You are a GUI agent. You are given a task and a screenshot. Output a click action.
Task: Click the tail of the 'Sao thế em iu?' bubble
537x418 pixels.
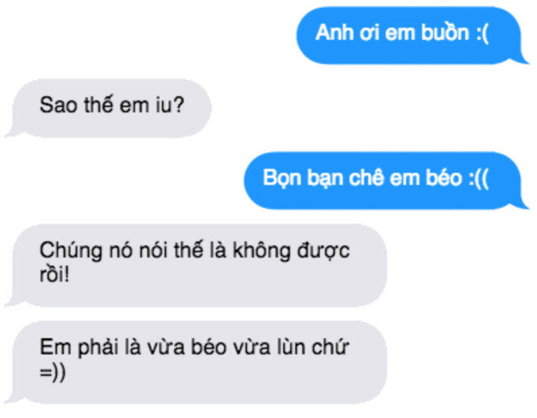(12, 132)
